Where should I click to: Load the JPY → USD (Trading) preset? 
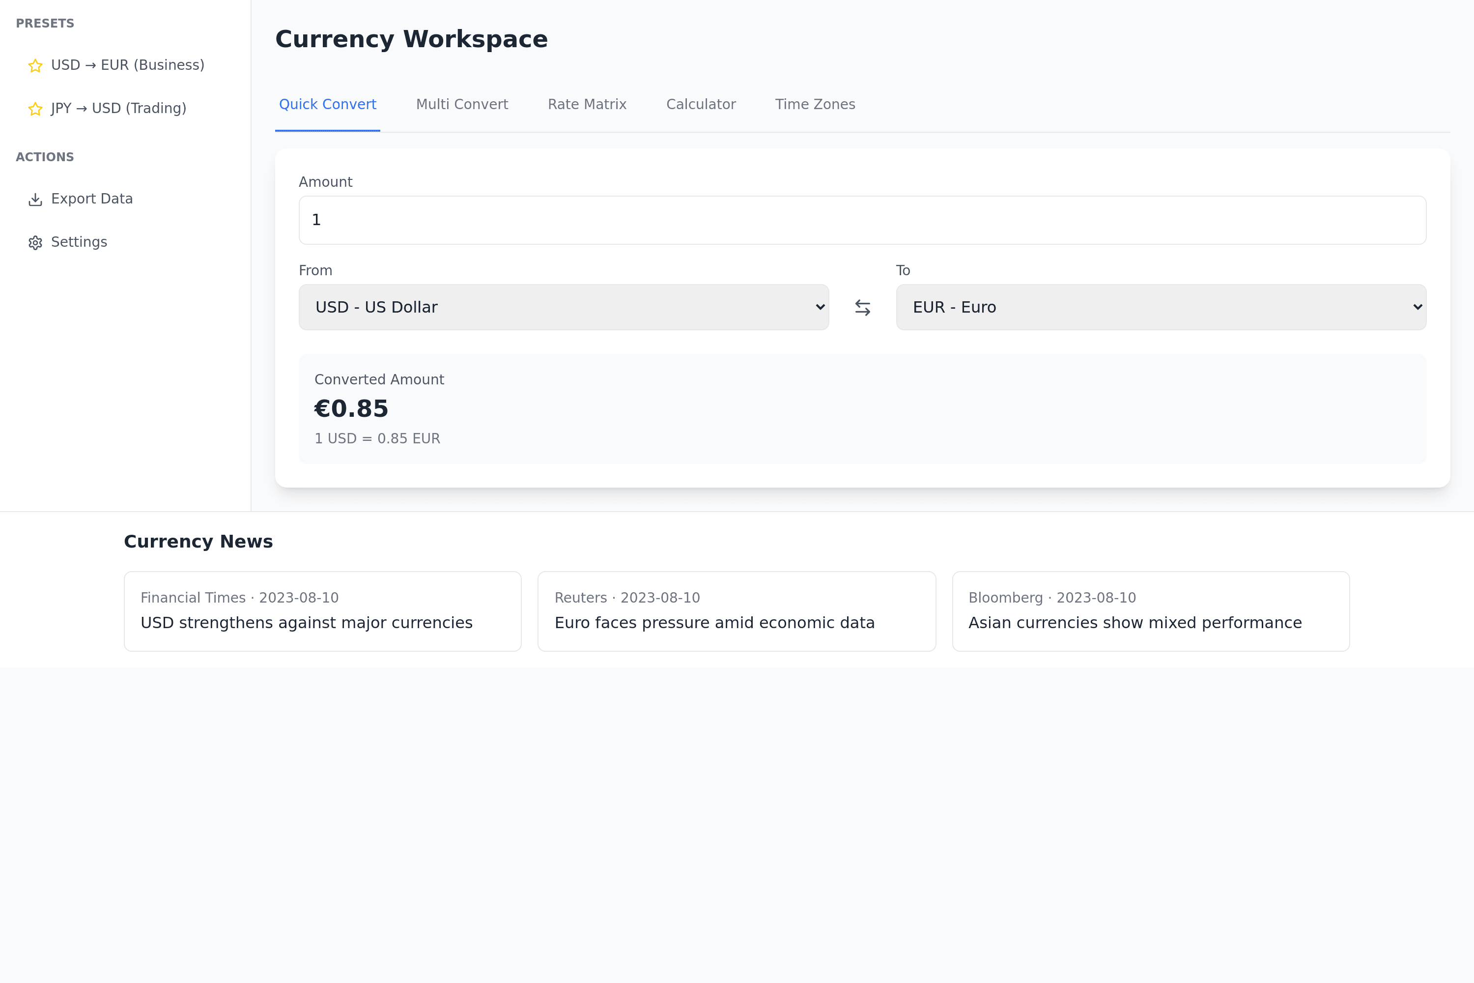pos(118,109)
